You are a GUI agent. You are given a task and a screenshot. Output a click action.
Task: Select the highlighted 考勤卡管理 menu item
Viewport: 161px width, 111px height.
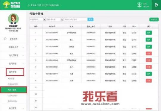tap(13, 90)
